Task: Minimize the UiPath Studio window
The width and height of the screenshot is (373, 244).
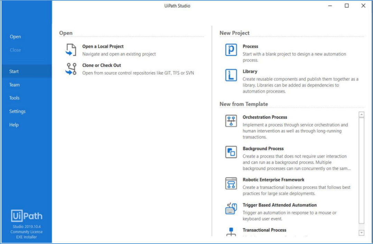Action: click(330, 6)
